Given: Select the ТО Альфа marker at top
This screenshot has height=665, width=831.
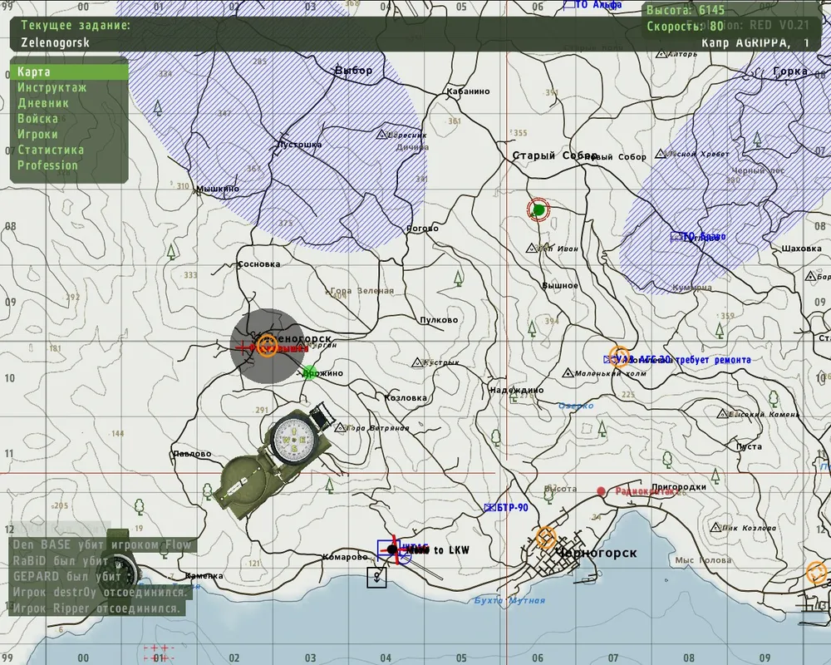Looking at the screenshot, I should 569,5.
